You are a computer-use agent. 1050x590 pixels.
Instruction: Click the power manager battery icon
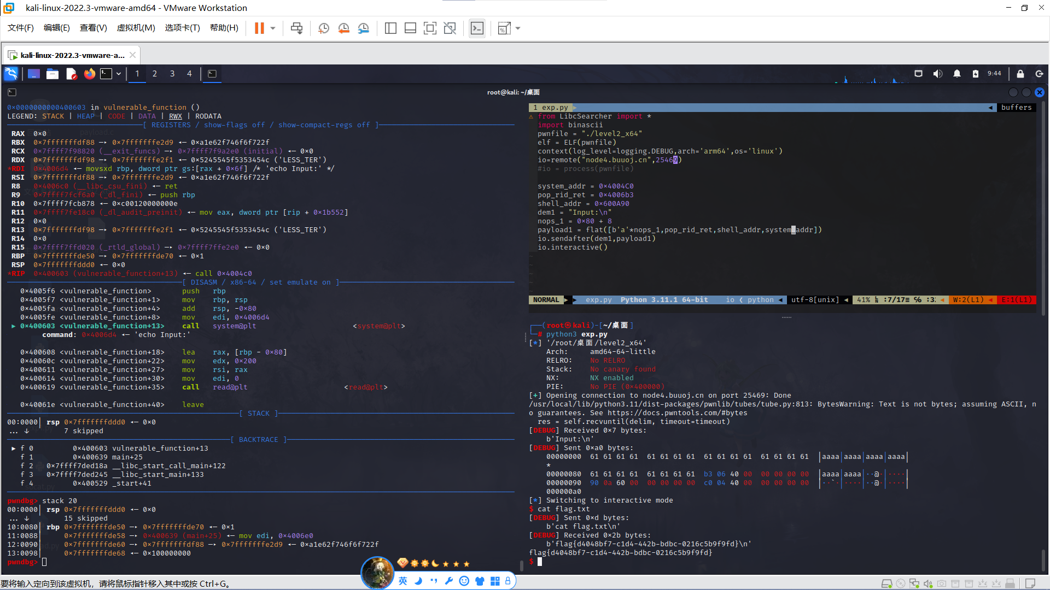(976, 74)
